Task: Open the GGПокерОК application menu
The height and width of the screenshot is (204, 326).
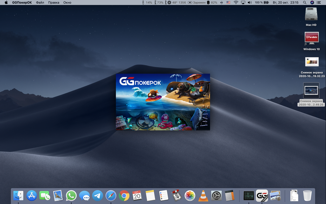Action: (22, 2)
